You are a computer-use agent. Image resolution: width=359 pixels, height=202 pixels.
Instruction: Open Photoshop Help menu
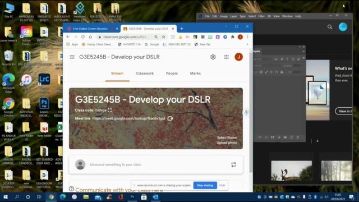pyautogui.click(x=298, y=16)
